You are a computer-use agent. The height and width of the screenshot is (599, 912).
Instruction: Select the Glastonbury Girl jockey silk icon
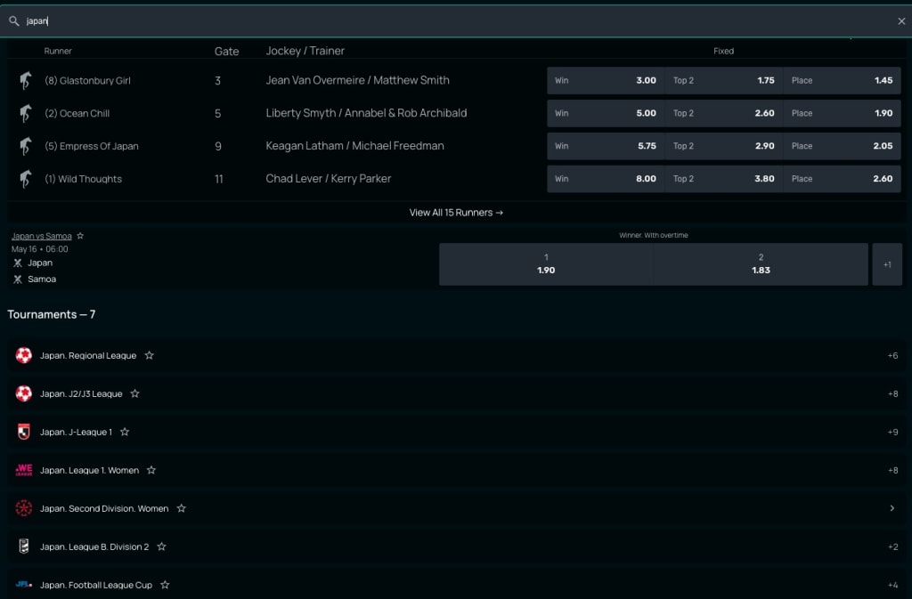point(25,80)
